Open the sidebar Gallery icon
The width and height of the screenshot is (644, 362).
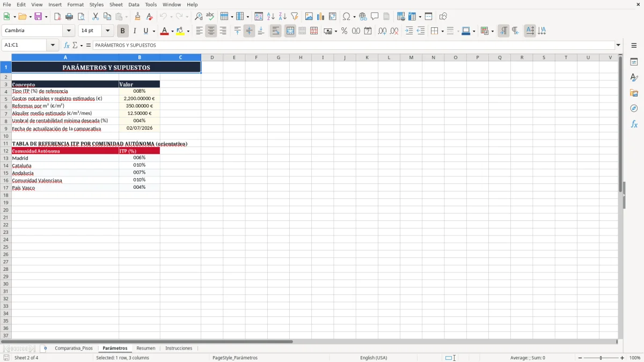(634, 93)
